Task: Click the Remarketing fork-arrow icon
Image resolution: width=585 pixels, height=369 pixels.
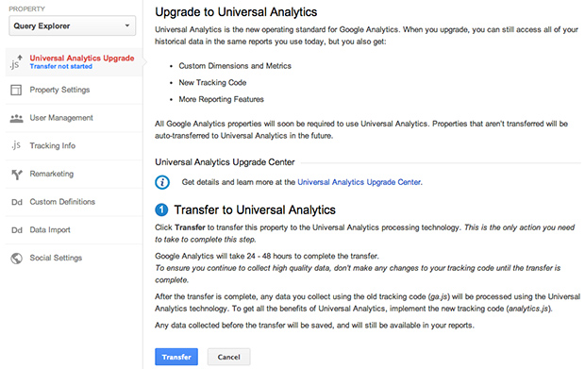Action: (x=17, y=175)
